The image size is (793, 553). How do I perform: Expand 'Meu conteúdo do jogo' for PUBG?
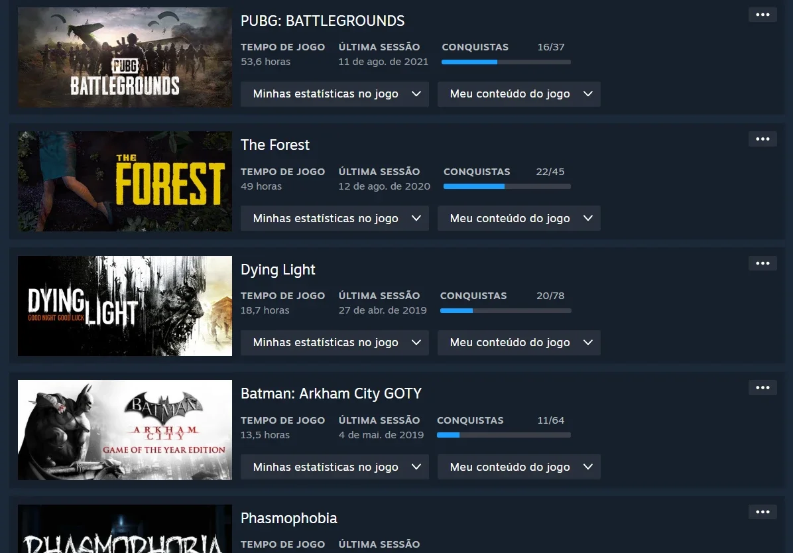coord(519,94)
